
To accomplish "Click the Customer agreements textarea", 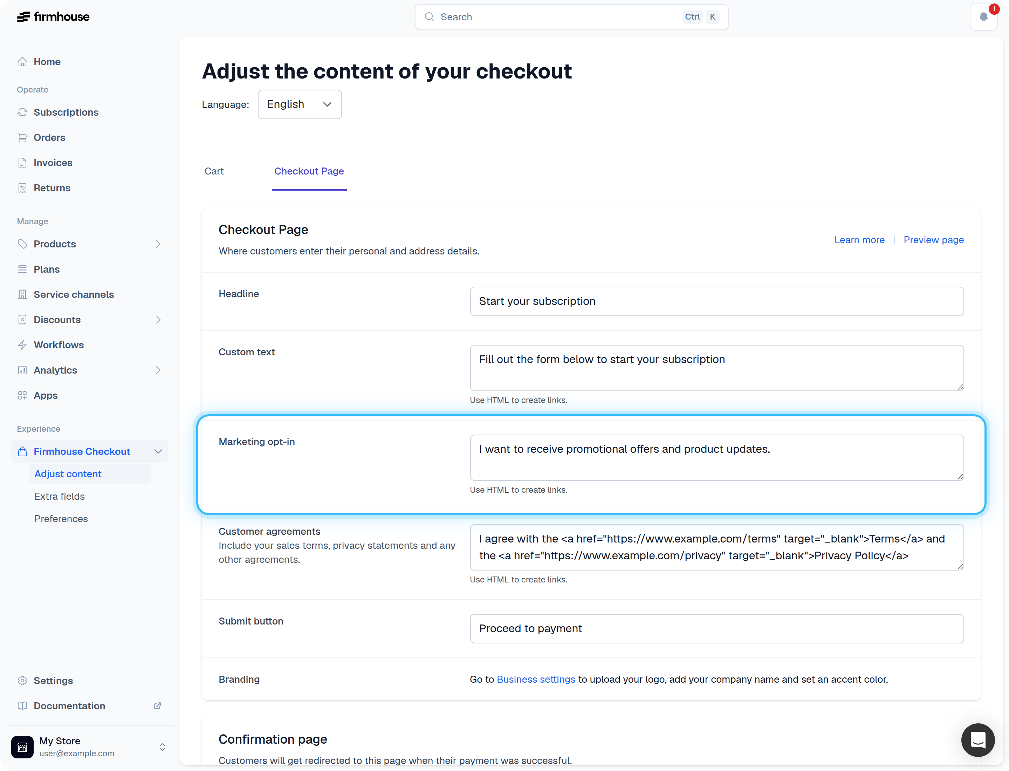I will (717, 547).
